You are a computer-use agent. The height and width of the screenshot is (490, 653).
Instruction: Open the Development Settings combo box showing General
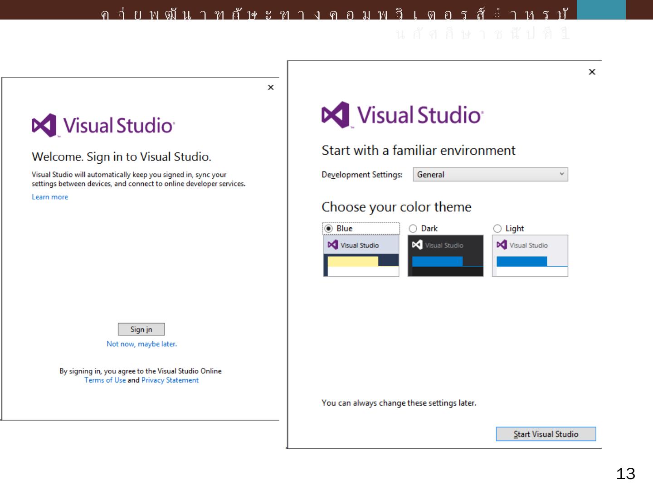[485, 175]
